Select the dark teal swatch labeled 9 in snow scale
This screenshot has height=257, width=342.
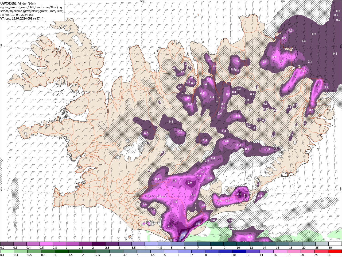click(230, 244)
